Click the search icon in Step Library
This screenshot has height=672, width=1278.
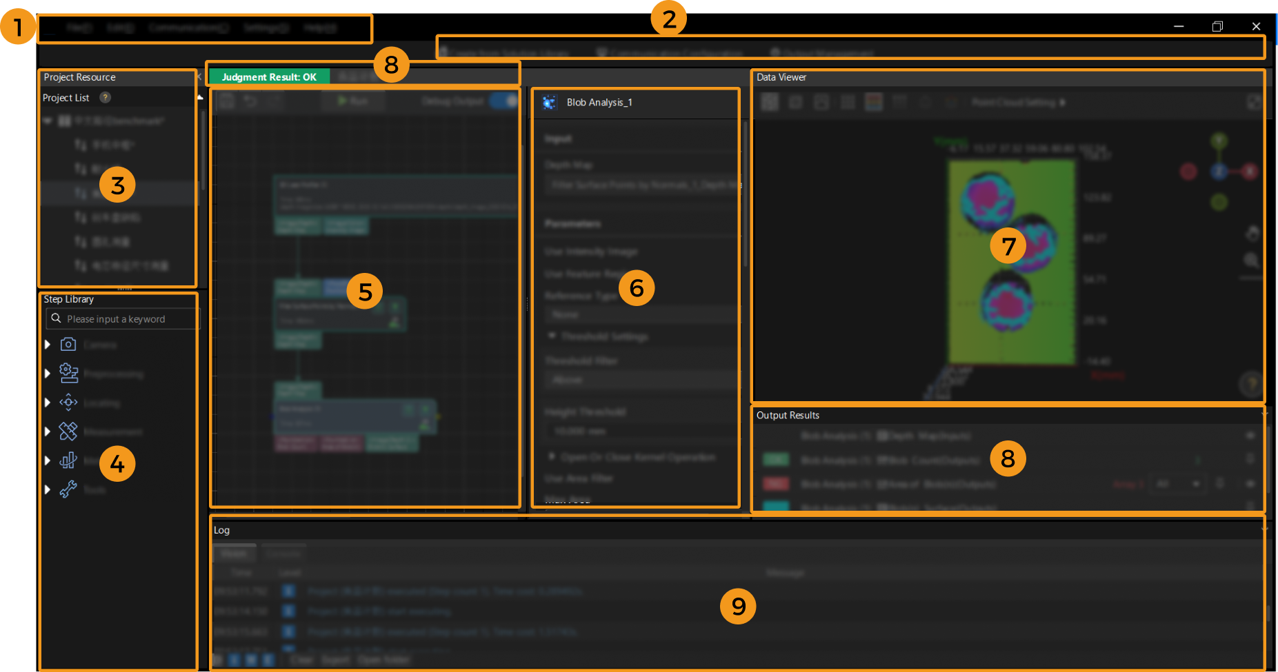tap(56, 318)
